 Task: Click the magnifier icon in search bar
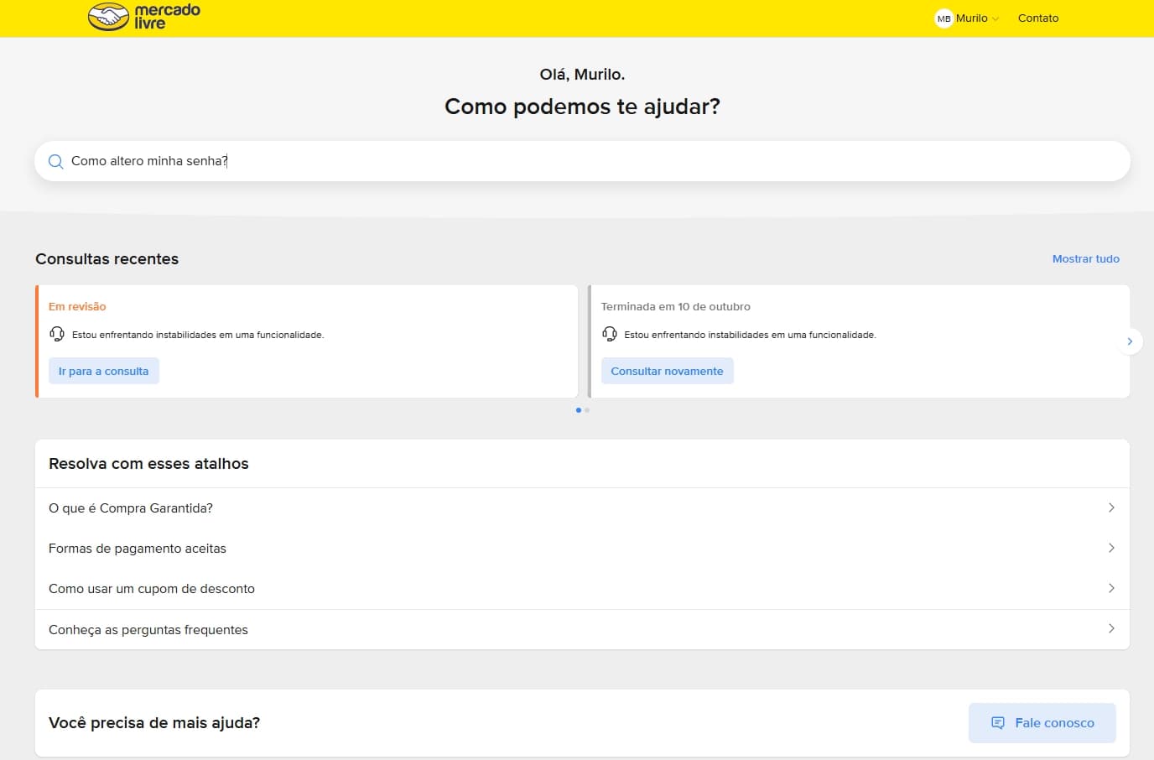click(55, 161)
